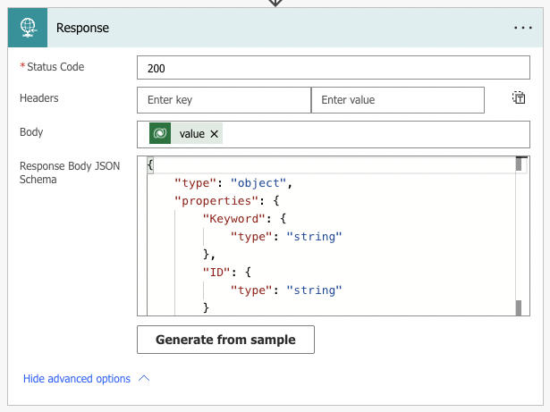
Task: Click the Status Code field showing 200
Action: (334, 68)
